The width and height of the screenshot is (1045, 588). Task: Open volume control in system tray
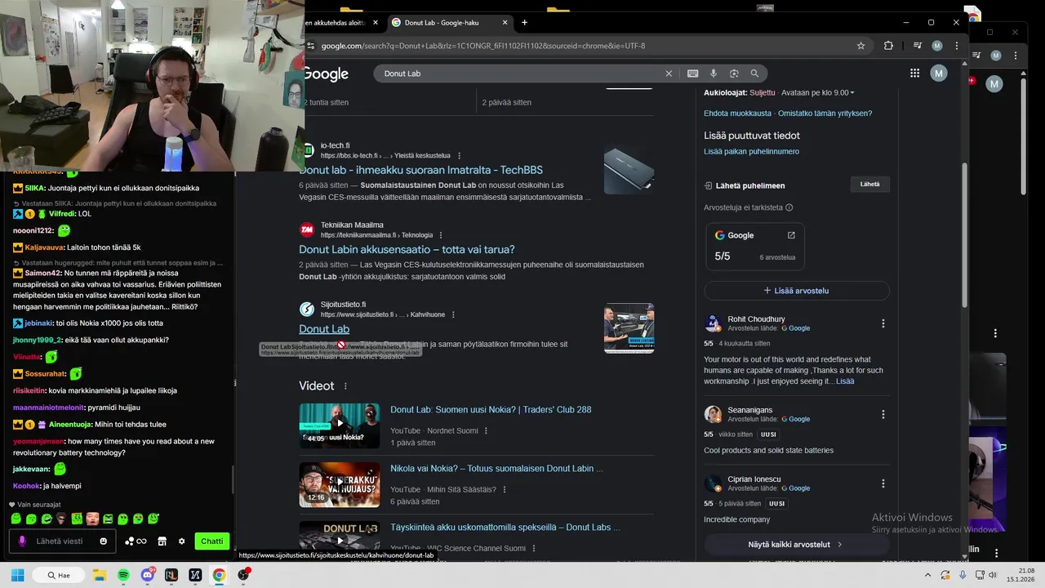[x=993, y=575]
